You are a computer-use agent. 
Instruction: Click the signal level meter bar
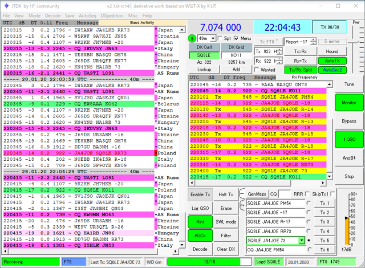point(347,232)
